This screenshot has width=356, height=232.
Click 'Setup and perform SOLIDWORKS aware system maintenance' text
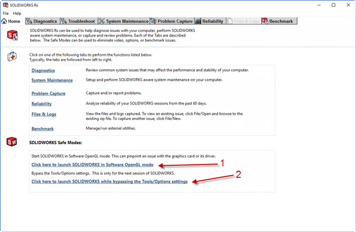154,80
